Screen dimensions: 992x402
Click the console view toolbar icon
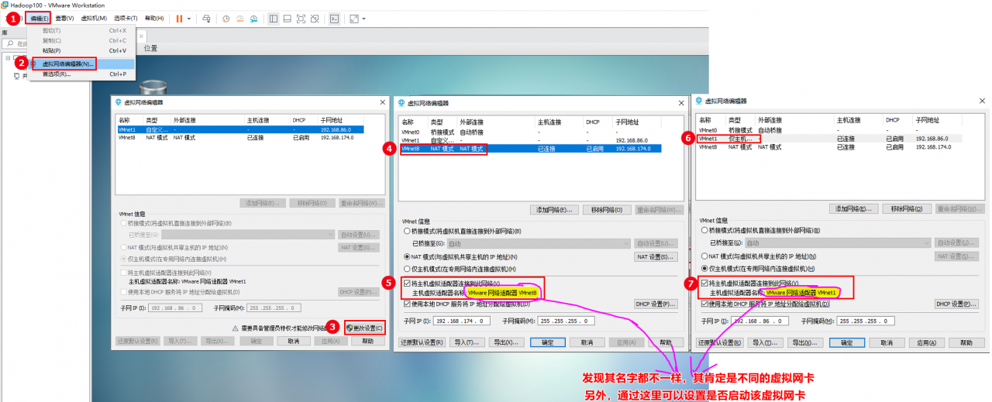pyautogui.click(x=334, y=18)
